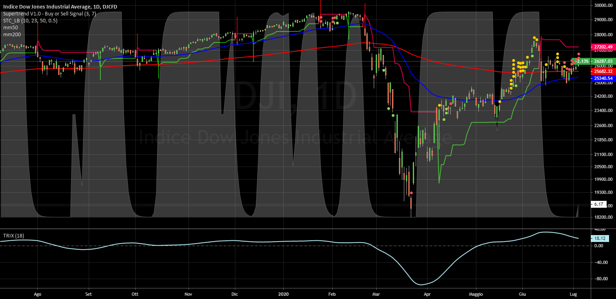The image size is (616, 299).
Task: Click the Nov label on time axis
Action: point(188,293)
